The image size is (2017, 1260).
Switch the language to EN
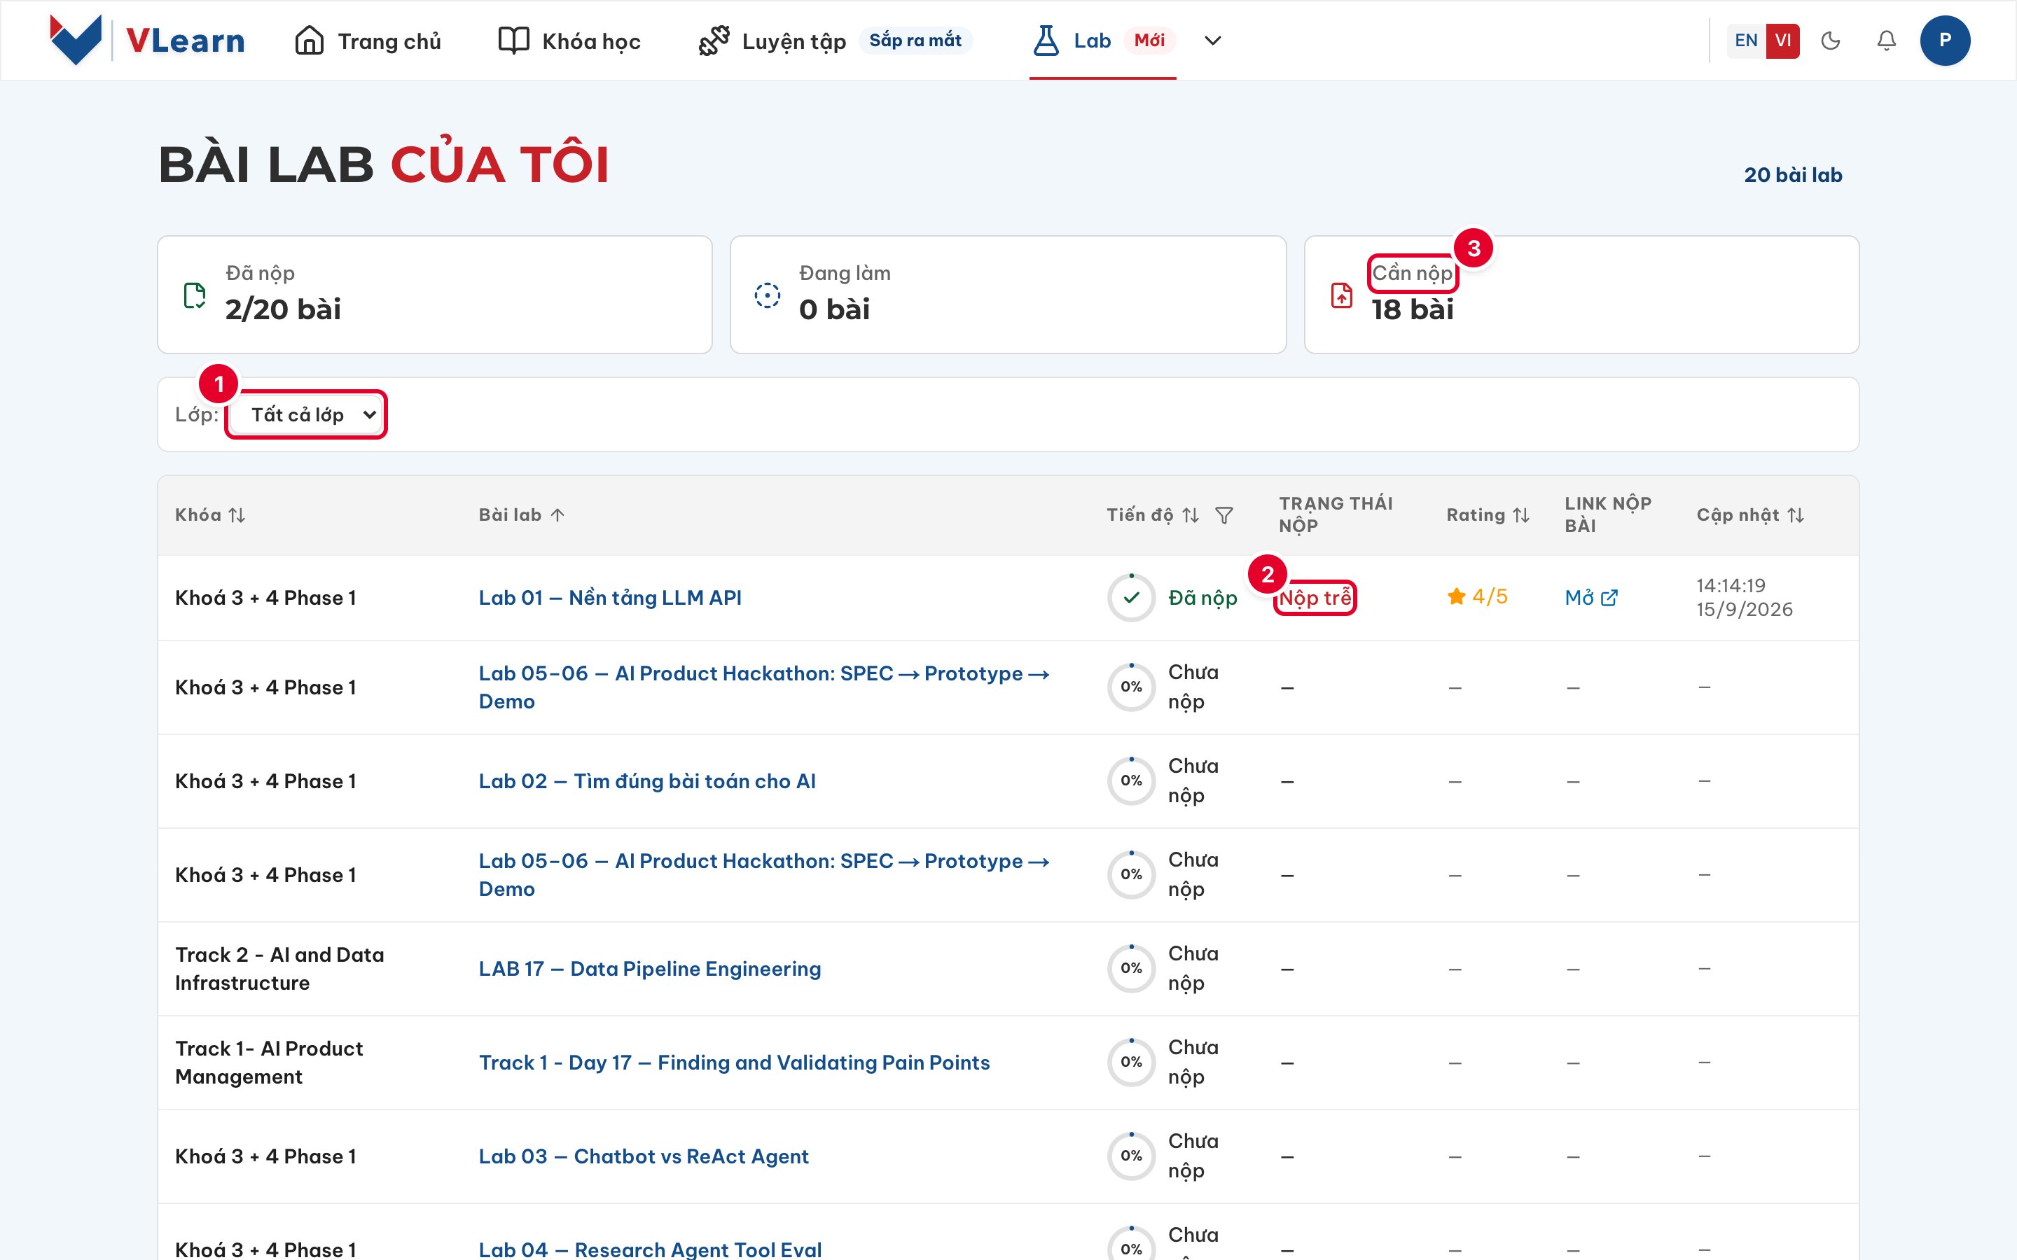point(1745,40)
